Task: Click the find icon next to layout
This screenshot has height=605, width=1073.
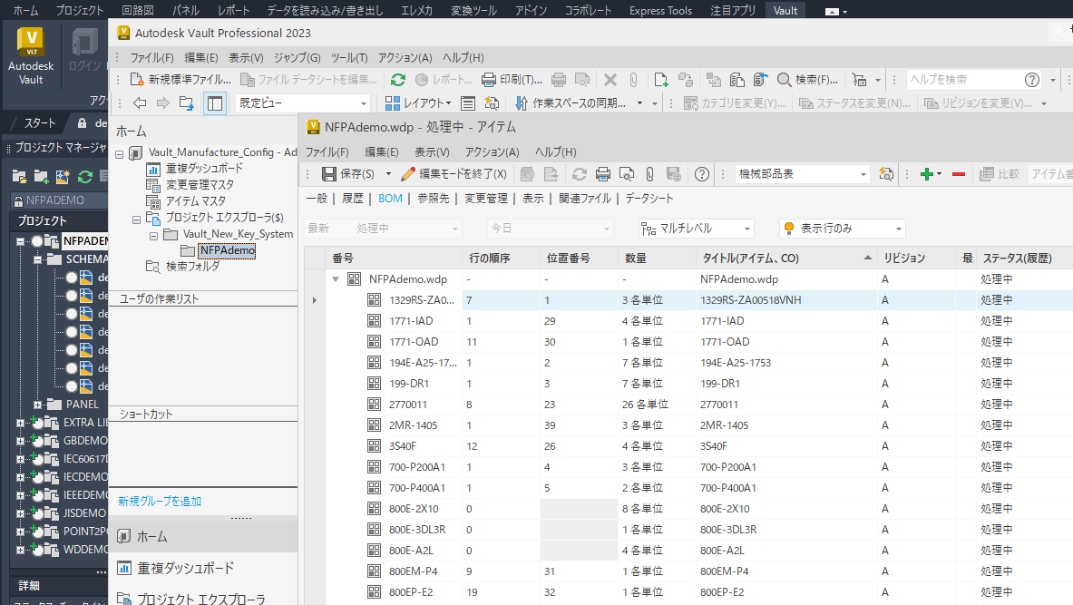Action: pos(492,103)
